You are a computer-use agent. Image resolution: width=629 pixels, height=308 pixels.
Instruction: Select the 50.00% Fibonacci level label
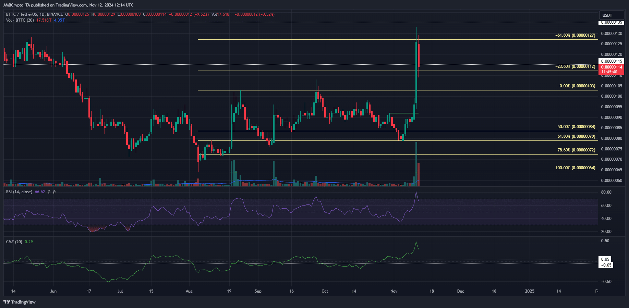[x=576, y=127]
